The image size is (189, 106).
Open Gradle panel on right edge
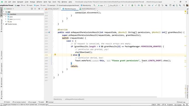pyautogui.click(x=188, y=11)
